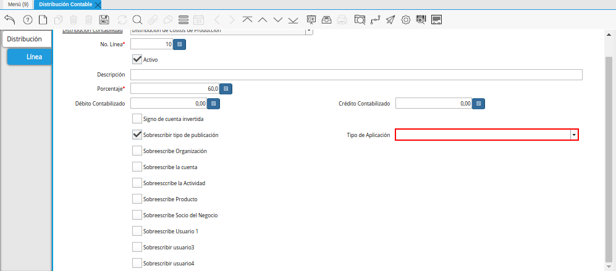
Task: Click the first delete trash icon
Action: [74, 20]
